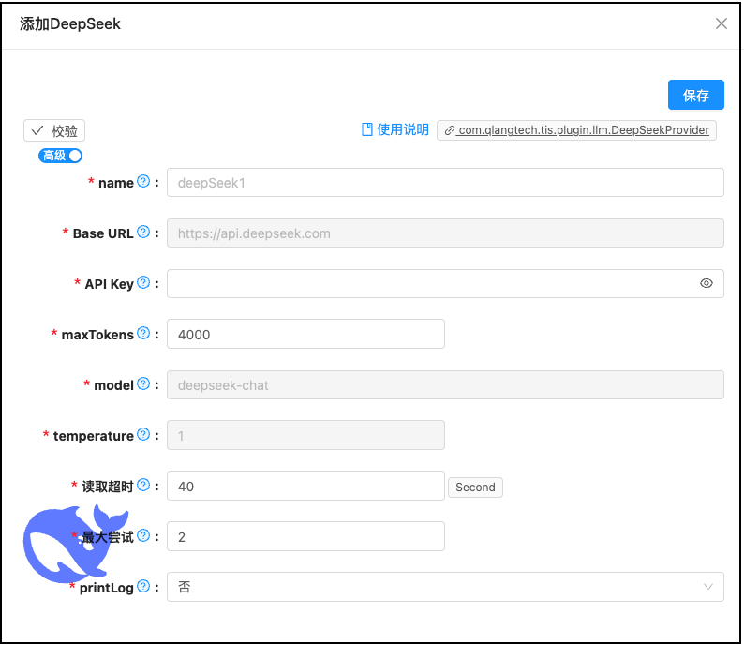Click the help icon next to name
The height and width of the screenshot is (645, 744).
point(143,182)
